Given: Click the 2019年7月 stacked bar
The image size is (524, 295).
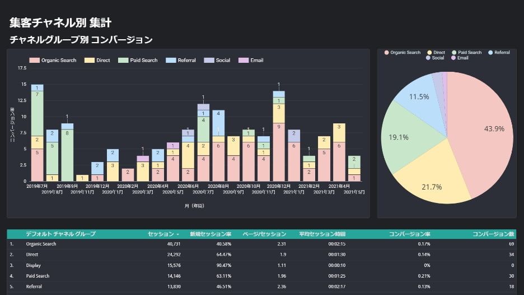Looking at the screenshot, I should (x=37, y=135).
